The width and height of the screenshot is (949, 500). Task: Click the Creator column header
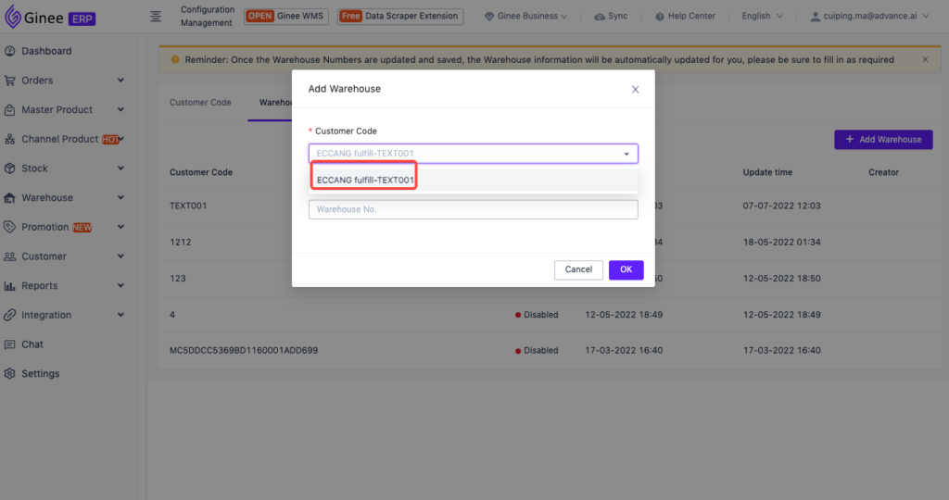883,172
